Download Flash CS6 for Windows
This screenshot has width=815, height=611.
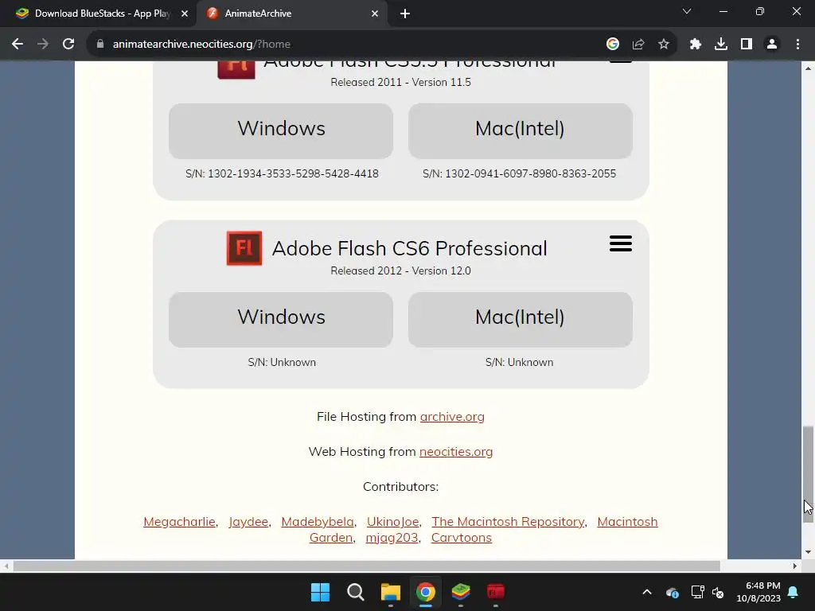[x=281, y=320]
